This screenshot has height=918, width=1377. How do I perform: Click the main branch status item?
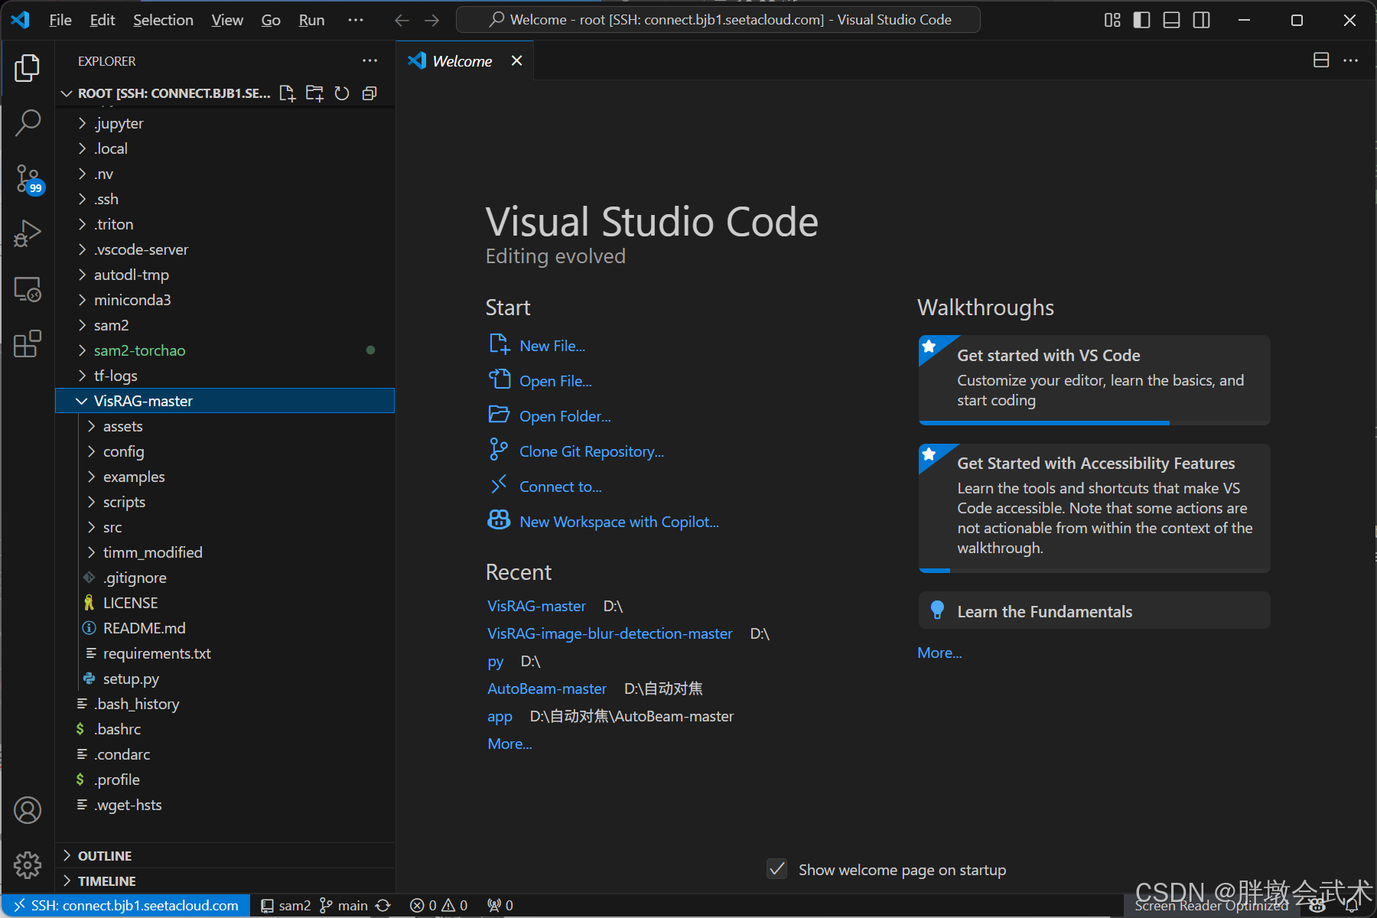[343, 906]
